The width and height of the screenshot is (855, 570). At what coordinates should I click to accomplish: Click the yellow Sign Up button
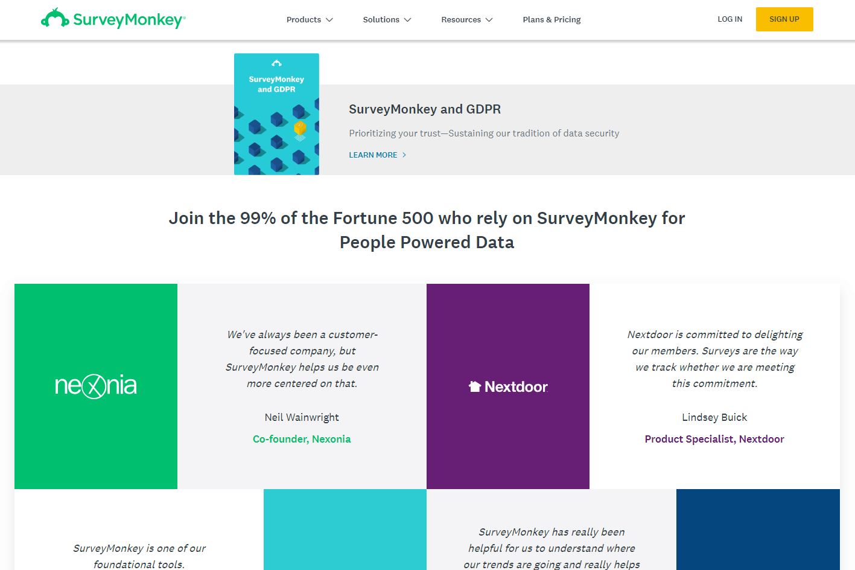coord(784,19)
